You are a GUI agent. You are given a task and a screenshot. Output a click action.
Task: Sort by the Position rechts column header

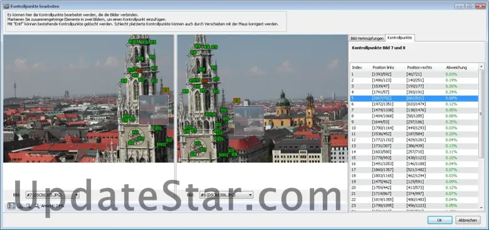pos(419,68)
